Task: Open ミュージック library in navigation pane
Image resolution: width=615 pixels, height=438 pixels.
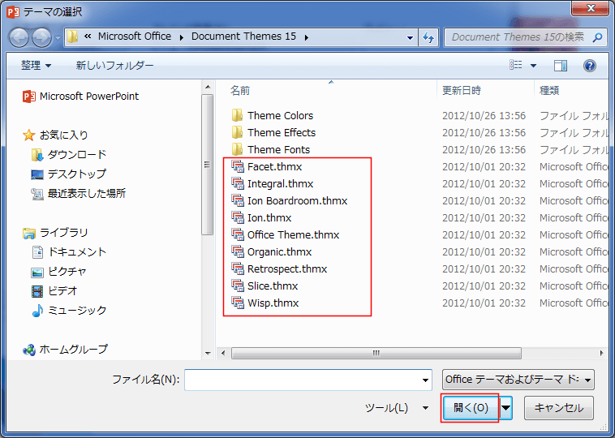Action: 69,311
